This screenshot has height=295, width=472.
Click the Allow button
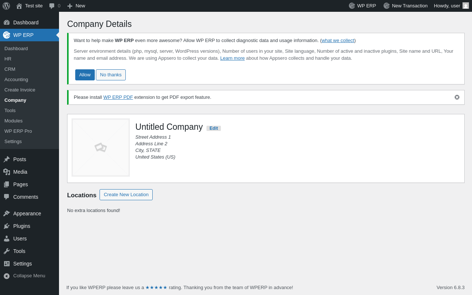pyautogui.click(x=85, y=75)
